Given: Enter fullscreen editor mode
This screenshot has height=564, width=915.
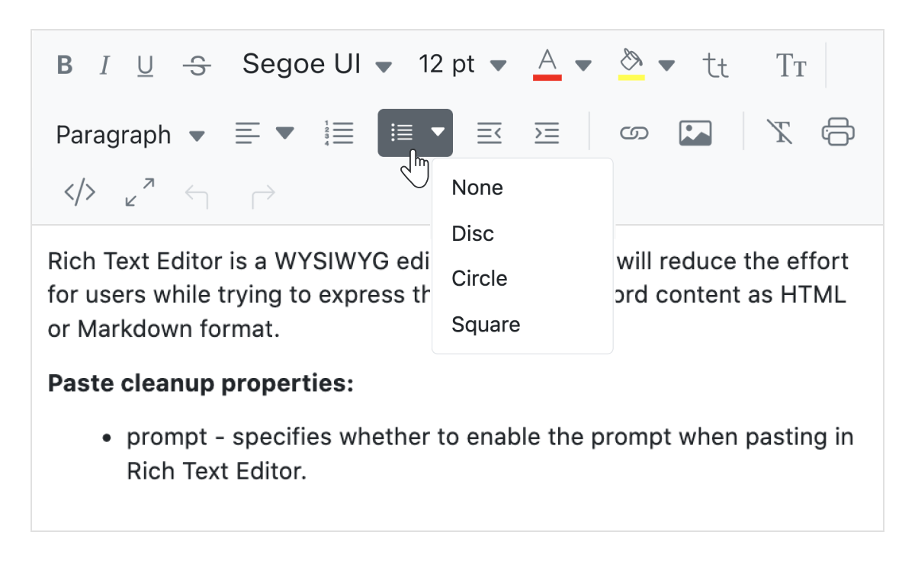Looking at the screenshot, I should point(138,193).
